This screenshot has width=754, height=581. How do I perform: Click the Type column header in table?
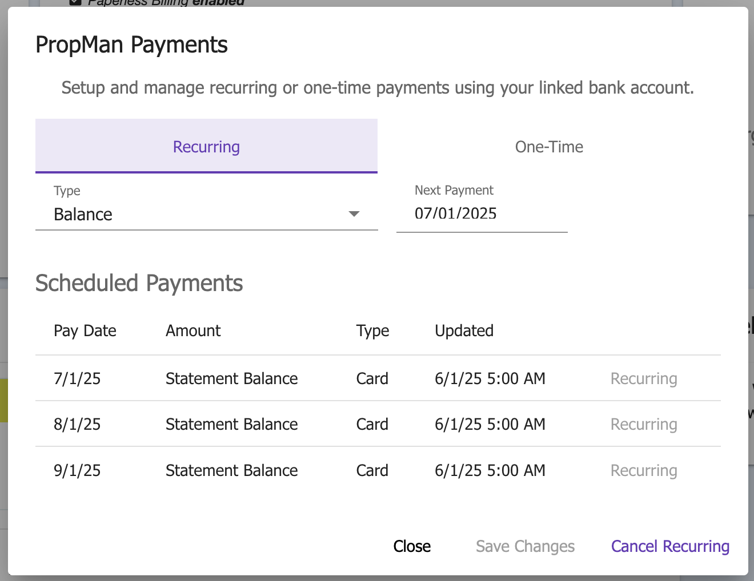pos(372,331)
